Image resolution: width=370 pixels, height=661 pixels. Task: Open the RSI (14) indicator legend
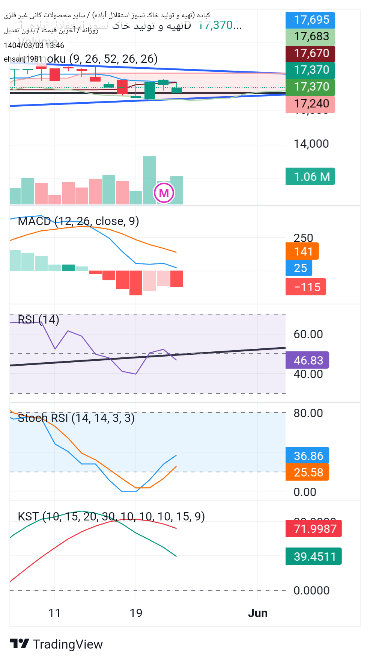click(38, 319)
